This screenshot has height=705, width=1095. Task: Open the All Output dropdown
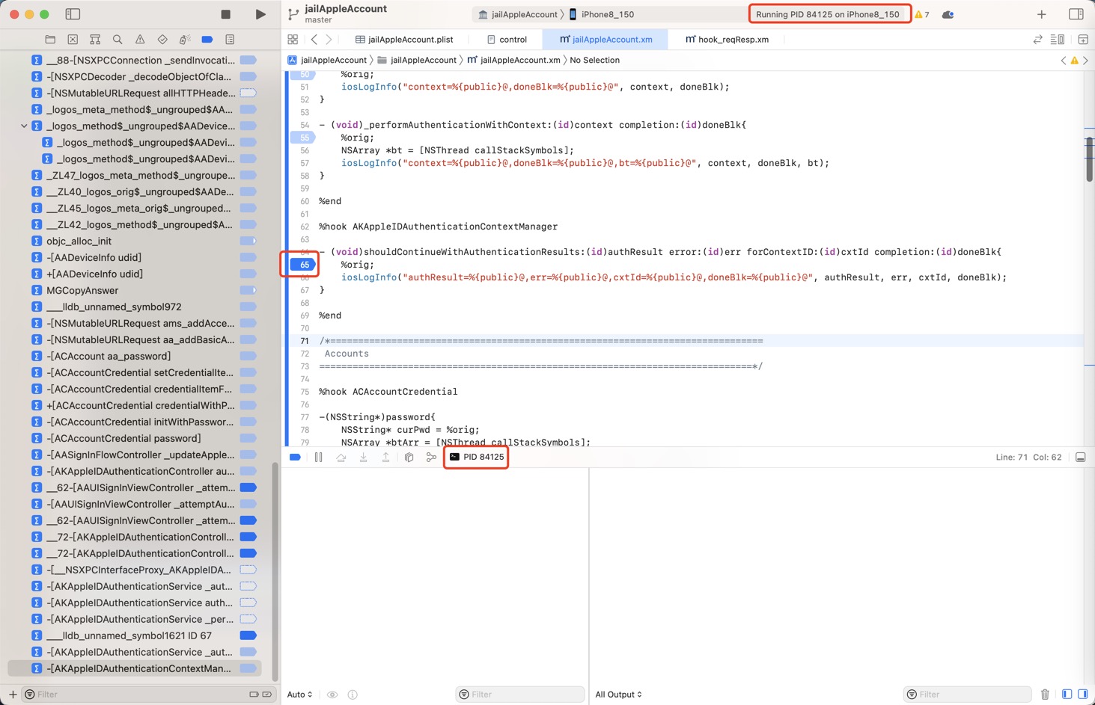(x=618, y=695)
